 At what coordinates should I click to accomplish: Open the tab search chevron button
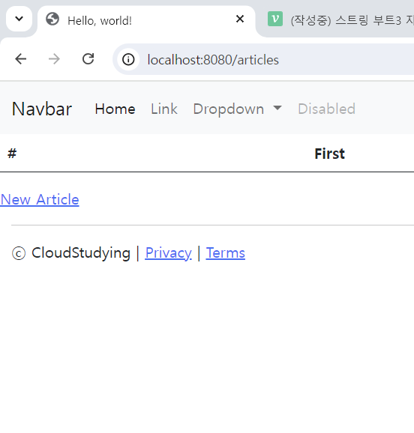pos(19,19)
